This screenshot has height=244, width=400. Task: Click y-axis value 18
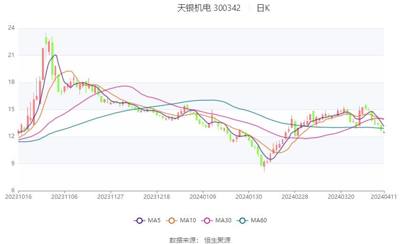pos(11,82)
